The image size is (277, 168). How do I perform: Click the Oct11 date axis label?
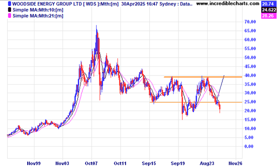[120, 163]
